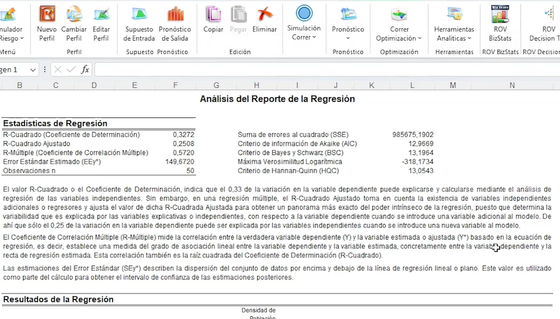This screenshot has height=319, width=560.
Task: Click the formula bar confirm checkmark icon
Action: [x=71, y=70]
